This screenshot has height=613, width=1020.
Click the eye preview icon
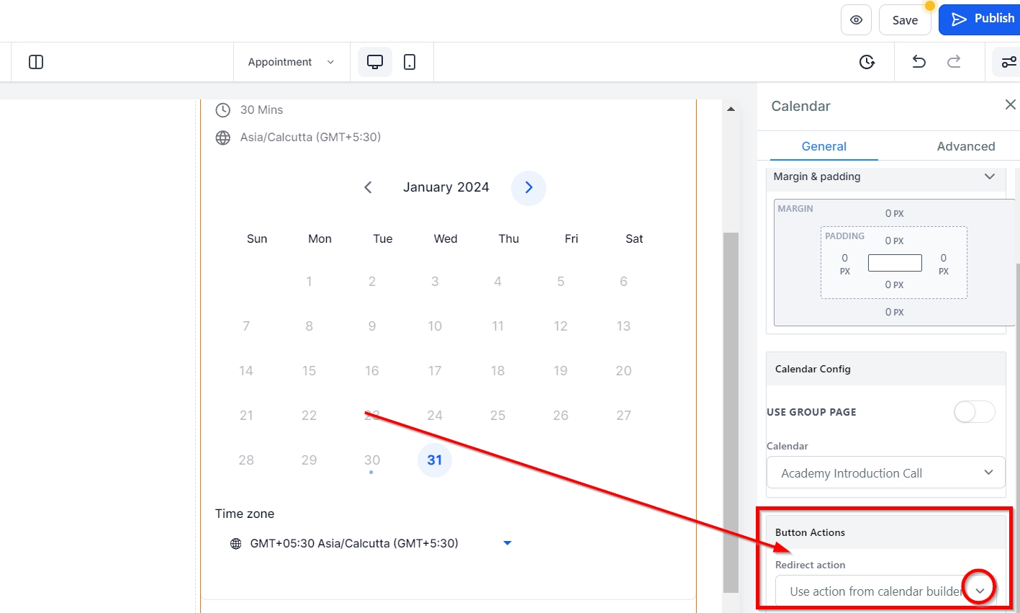(856, 20)
